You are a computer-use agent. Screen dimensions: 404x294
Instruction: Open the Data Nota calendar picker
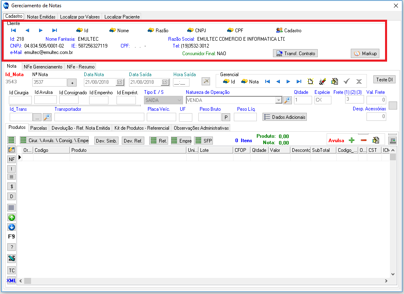point(119,82)
